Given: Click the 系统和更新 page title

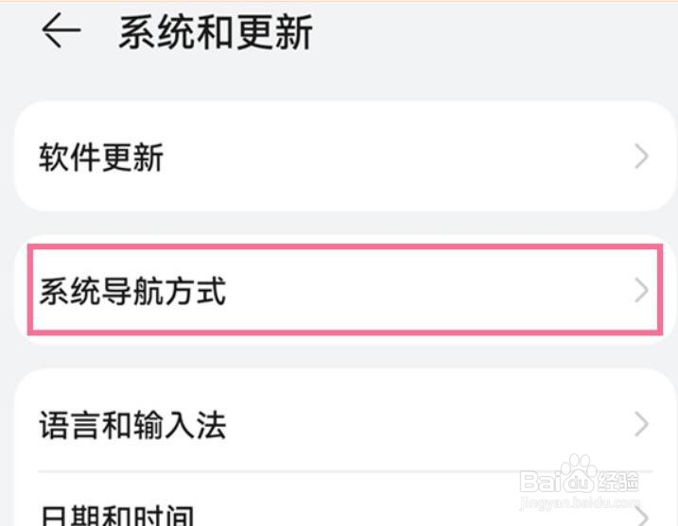Looking at the screenshot, I should click(216, 32).
